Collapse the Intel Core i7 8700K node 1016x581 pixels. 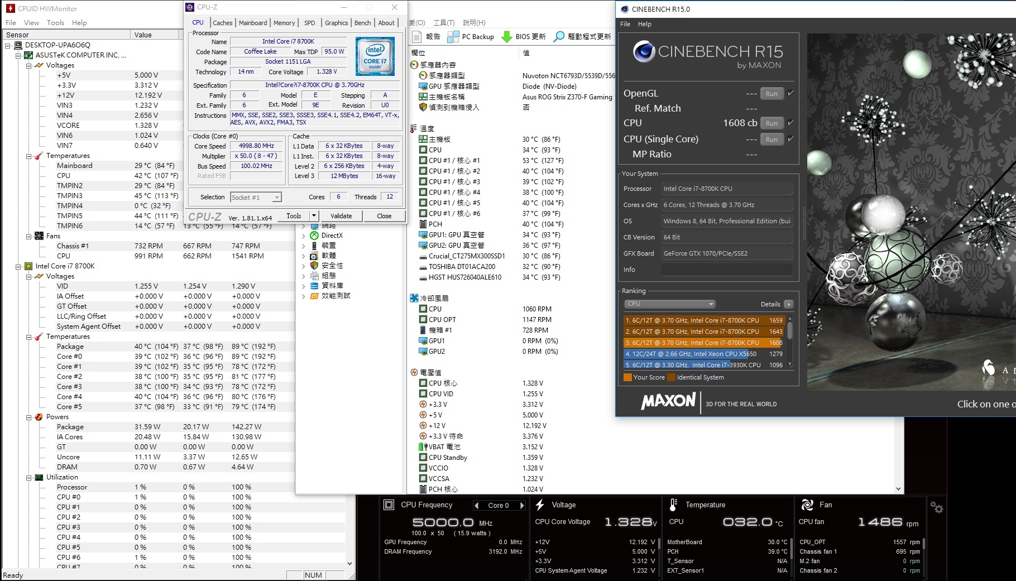(18, 267)
